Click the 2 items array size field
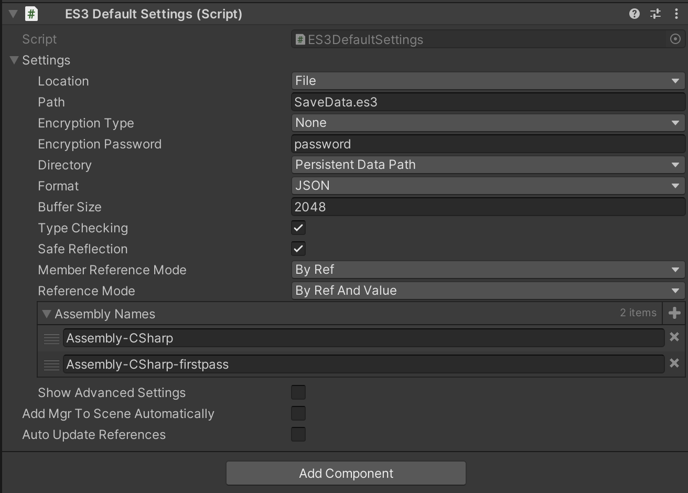Screen dimensions: 688x493 pyautogui.click(x=638, y=313)
